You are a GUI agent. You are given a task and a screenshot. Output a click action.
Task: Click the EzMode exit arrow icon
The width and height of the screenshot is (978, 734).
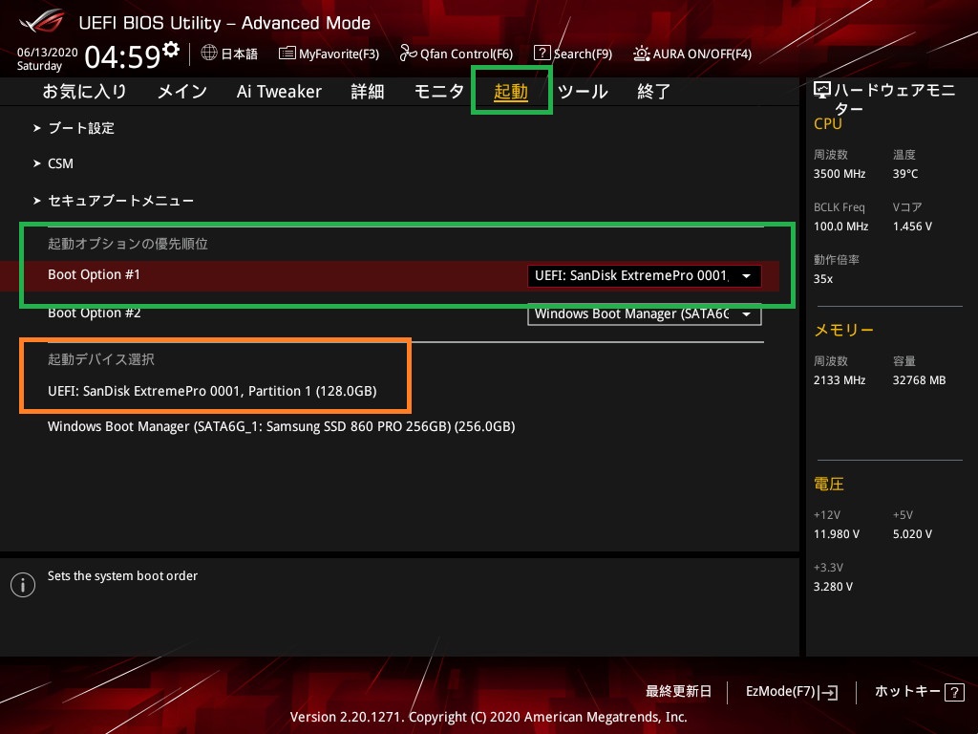[x=829, y=692]
